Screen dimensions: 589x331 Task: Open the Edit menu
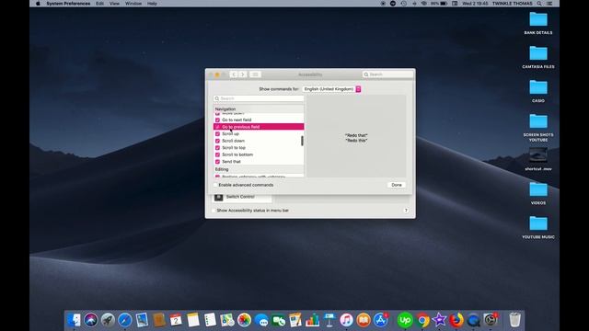(x=99, y=4)
